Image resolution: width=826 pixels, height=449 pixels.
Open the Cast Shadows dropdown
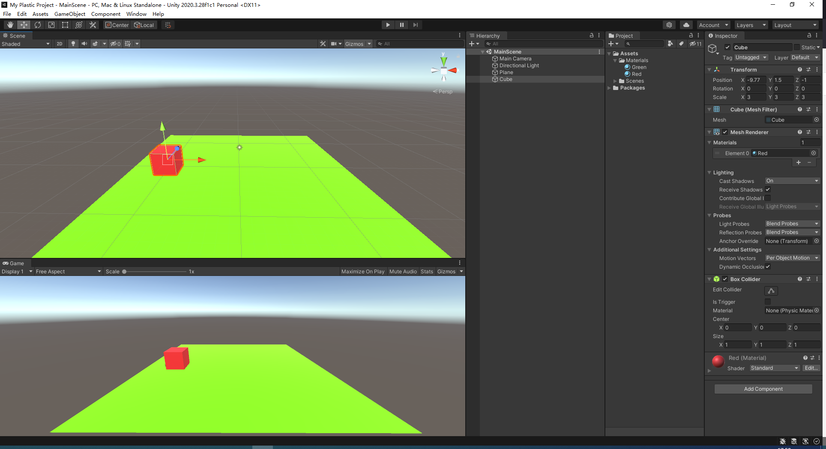pyautogui.click(x=792, y=181)
